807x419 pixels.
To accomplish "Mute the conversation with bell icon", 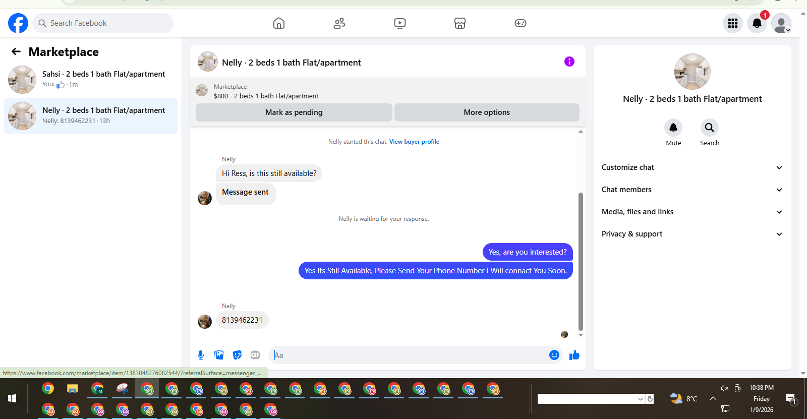I will click(x=673, y=128).
